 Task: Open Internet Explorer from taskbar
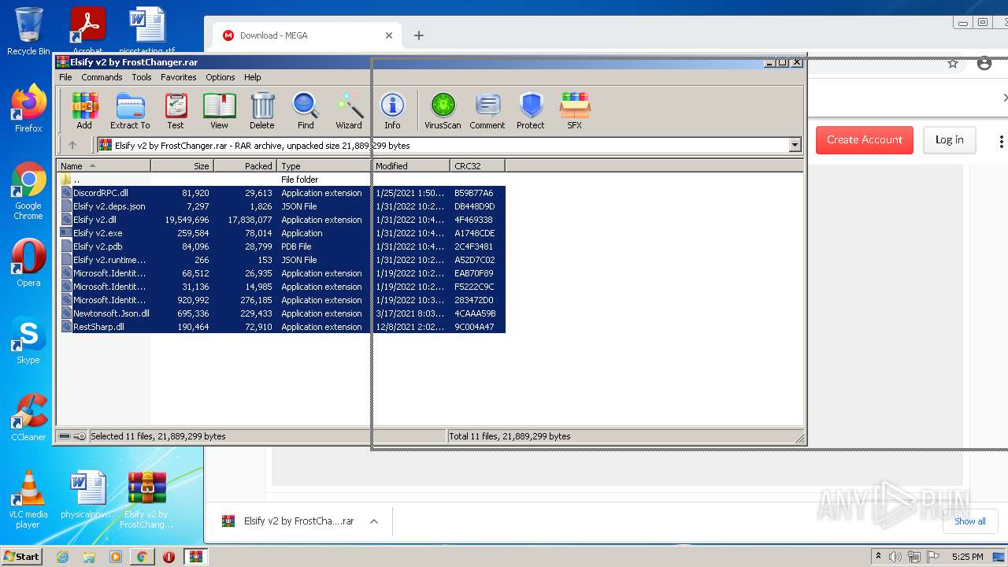[63, 557]
